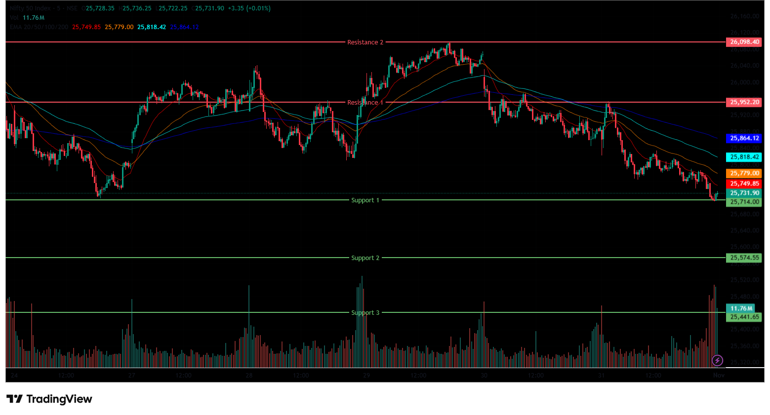Click the cyan 25,818.42 EMA axis tag
This screenshot has height=415, width=770.
[x=744, y=157]
